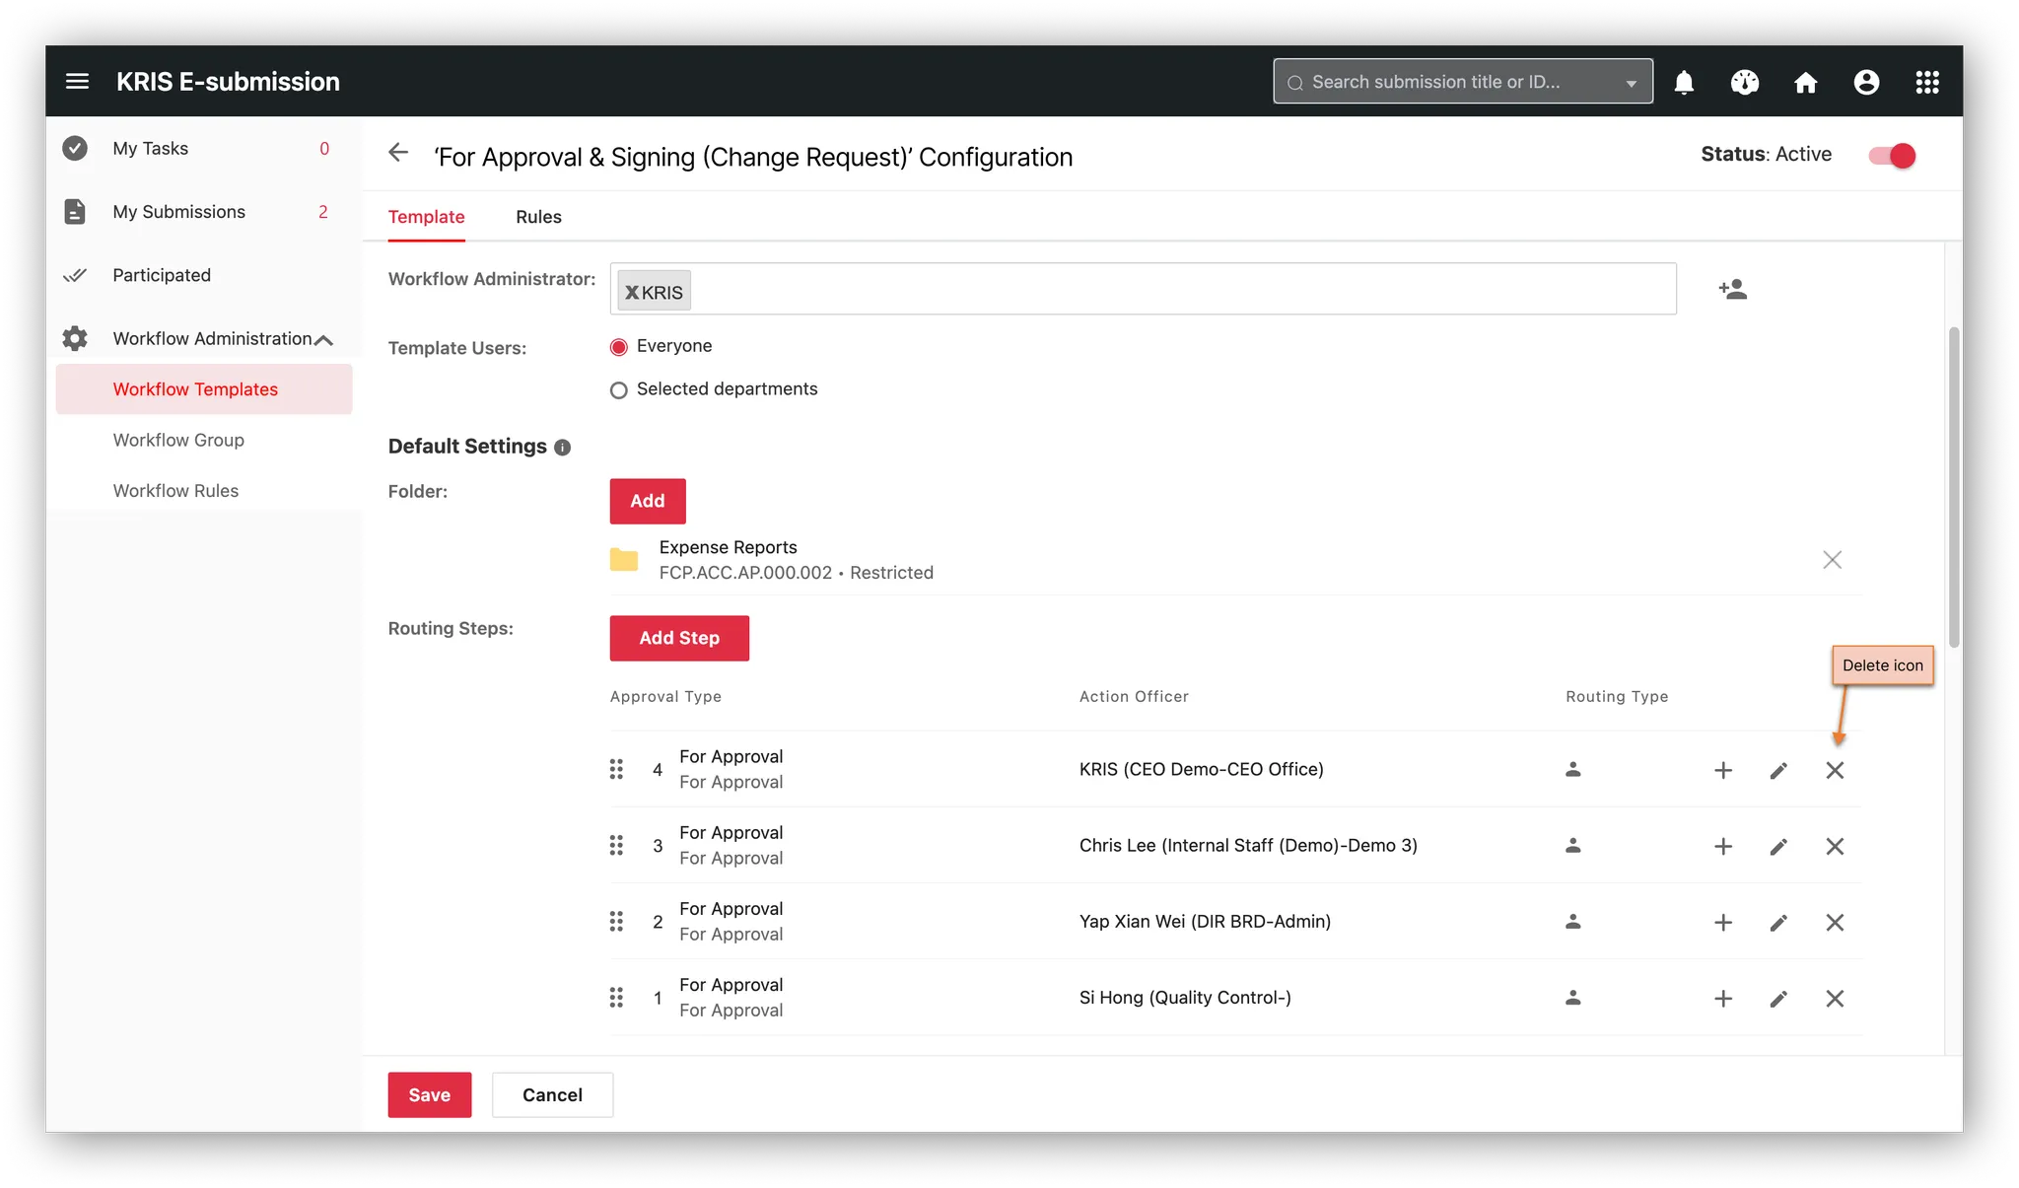Delete routing step 4 with the X icon

(1835, 769)
